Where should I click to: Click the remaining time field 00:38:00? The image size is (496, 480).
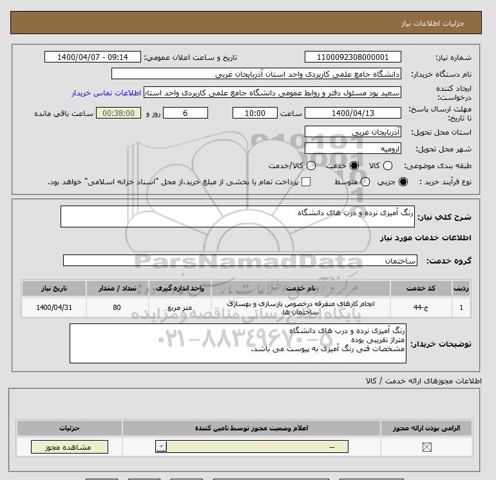(119, 113)
